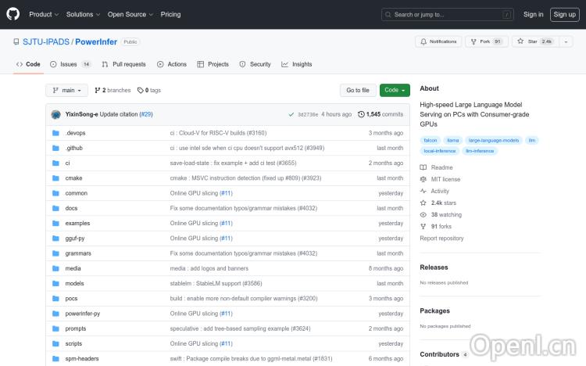586x366 pixels.
Task: Open the large-language-models topic tag
Action: coord(493,141)
